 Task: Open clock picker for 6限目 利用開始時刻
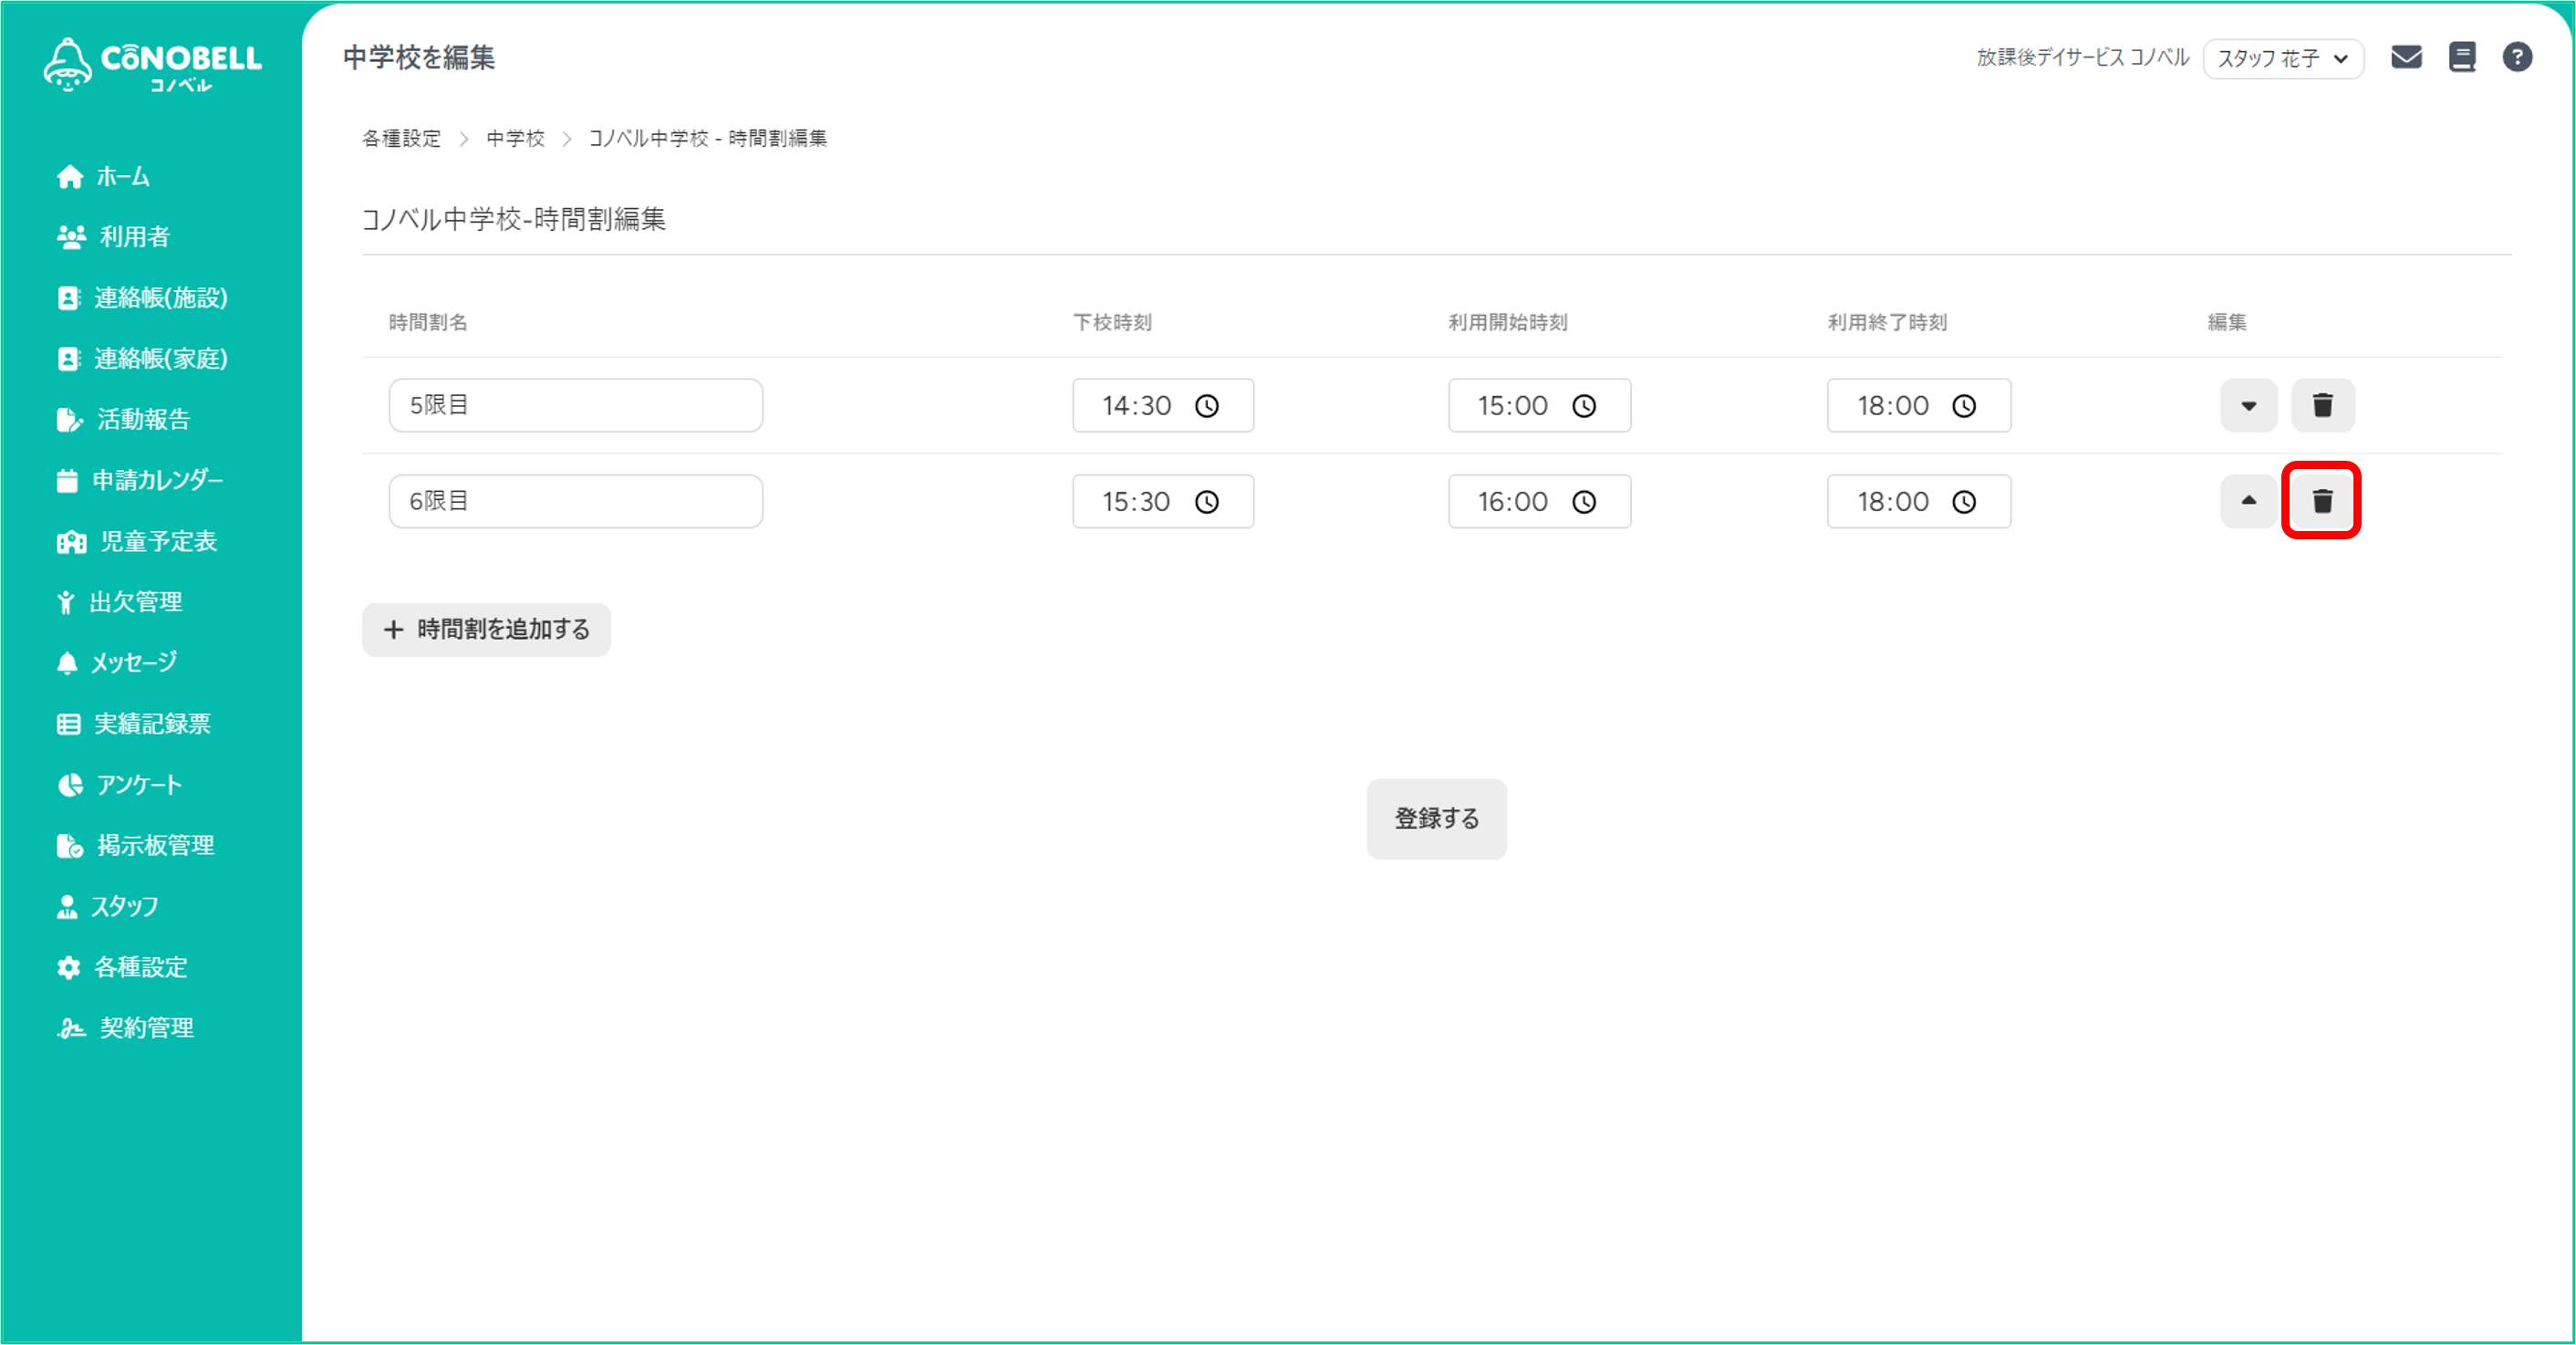coord(1584,501)
